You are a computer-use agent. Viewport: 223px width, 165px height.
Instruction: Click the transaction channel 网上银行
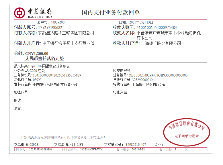(76, 145)
